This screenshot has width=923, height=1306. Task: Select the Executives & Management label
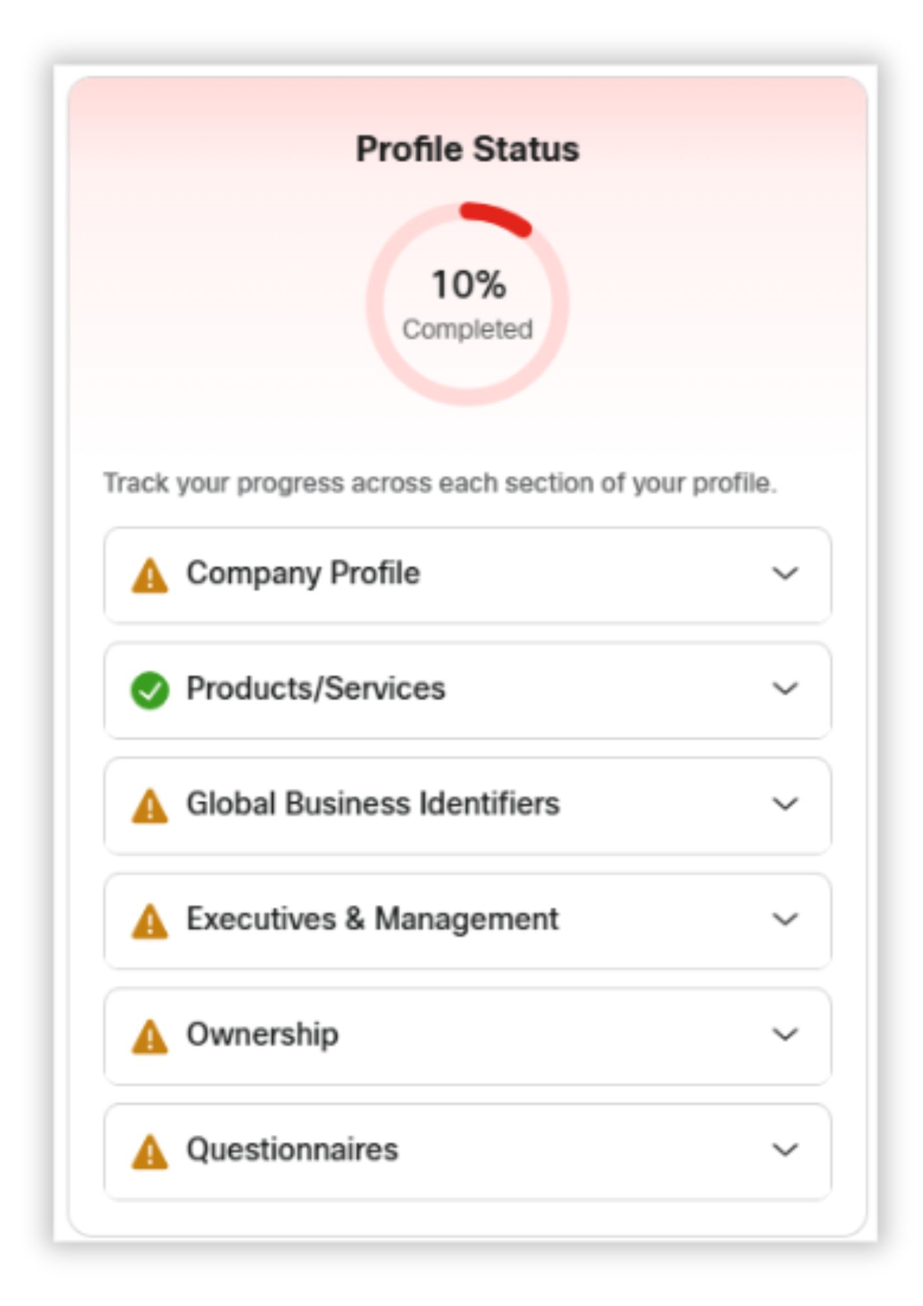[x=372, y=919]
